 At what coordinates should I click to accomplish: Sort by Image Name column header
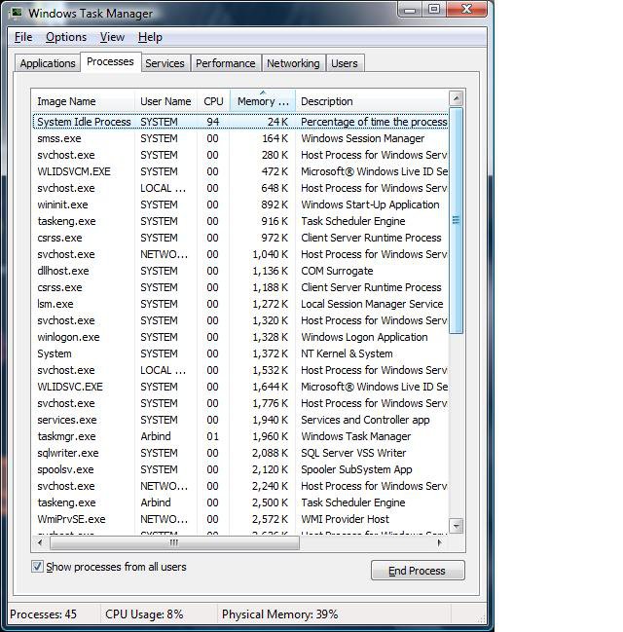coord(83,101)
